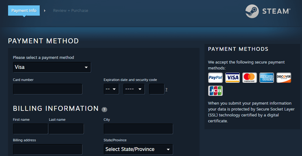Click the American Express icon

(267, 78)
